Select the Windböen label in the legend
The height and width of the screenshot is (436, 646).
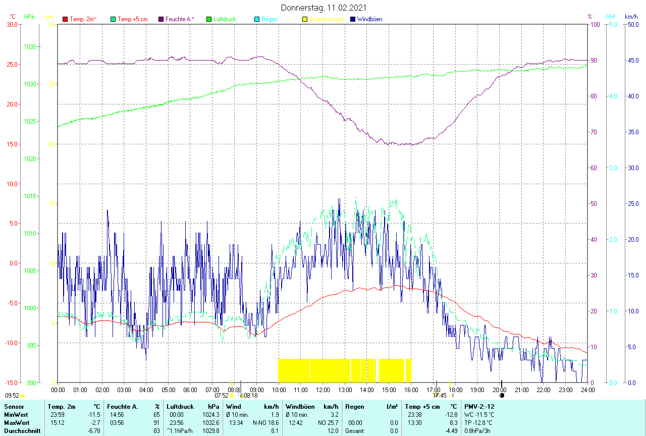pyautogui.click(x=369, y=19)
